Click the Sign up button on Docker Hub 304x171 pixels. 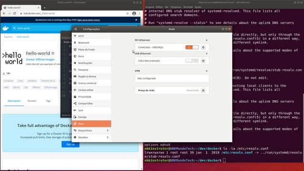click(70, 144)
